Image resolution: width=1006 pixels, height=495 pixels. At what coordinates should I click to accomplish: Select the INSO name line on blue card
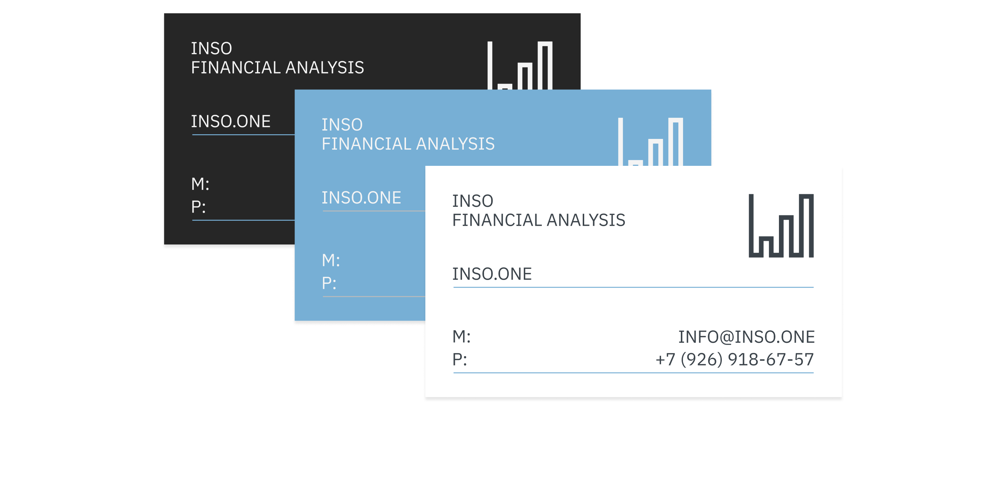coord(342,125)
